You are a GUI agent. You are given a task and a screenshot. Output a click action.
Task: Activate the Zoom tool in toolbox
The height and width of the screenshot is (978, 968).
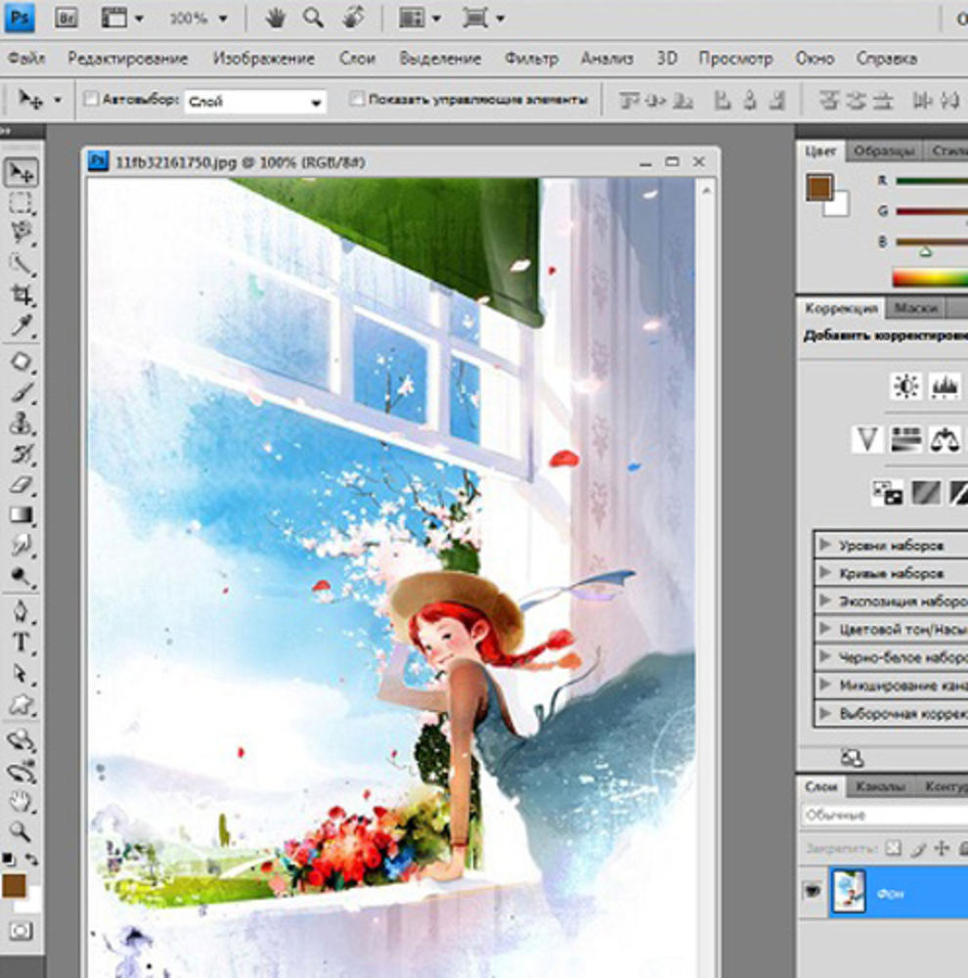pos(22,830)
